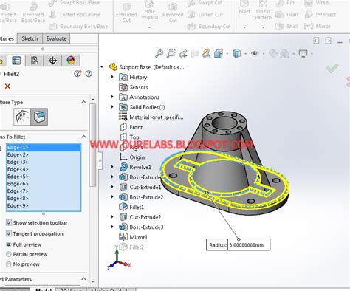Toggle Show selection toolbar checkbox
The width and height of the screenshot is (350, 291).
9,223
